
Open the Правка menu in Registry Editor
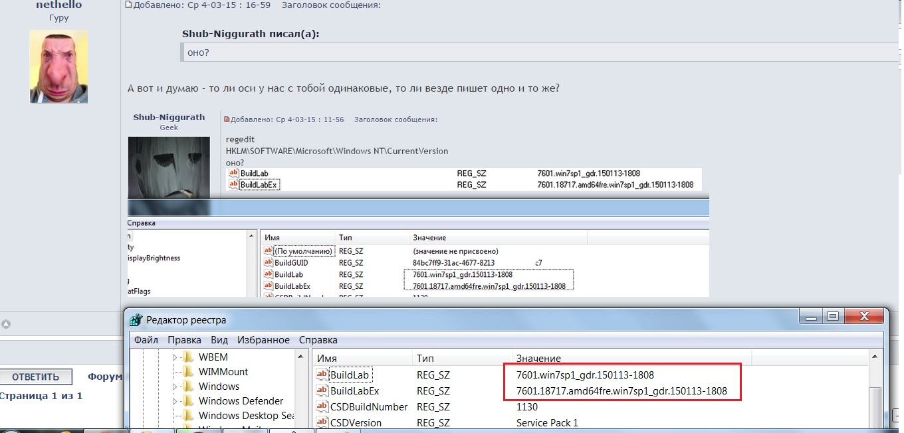point(184,340)
